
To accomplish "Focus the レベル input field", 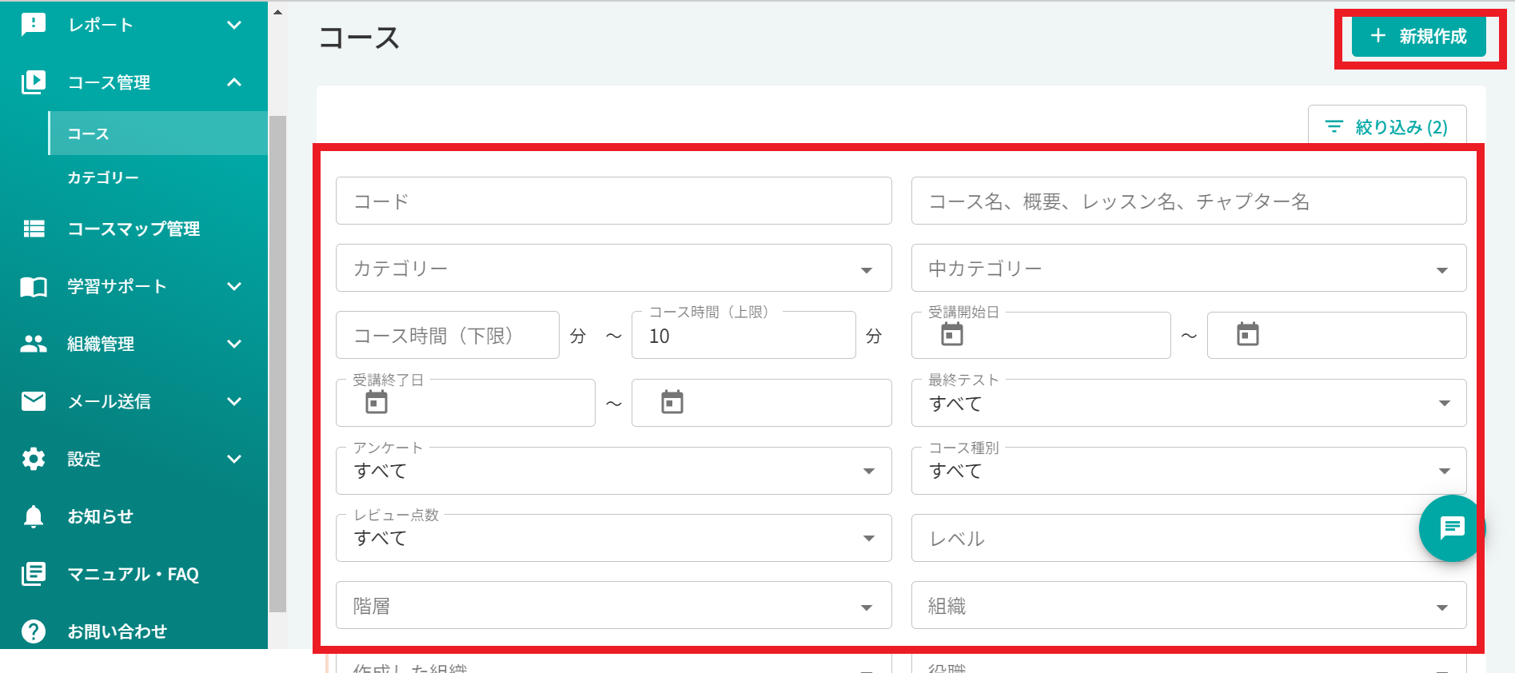I will 1189,538.
